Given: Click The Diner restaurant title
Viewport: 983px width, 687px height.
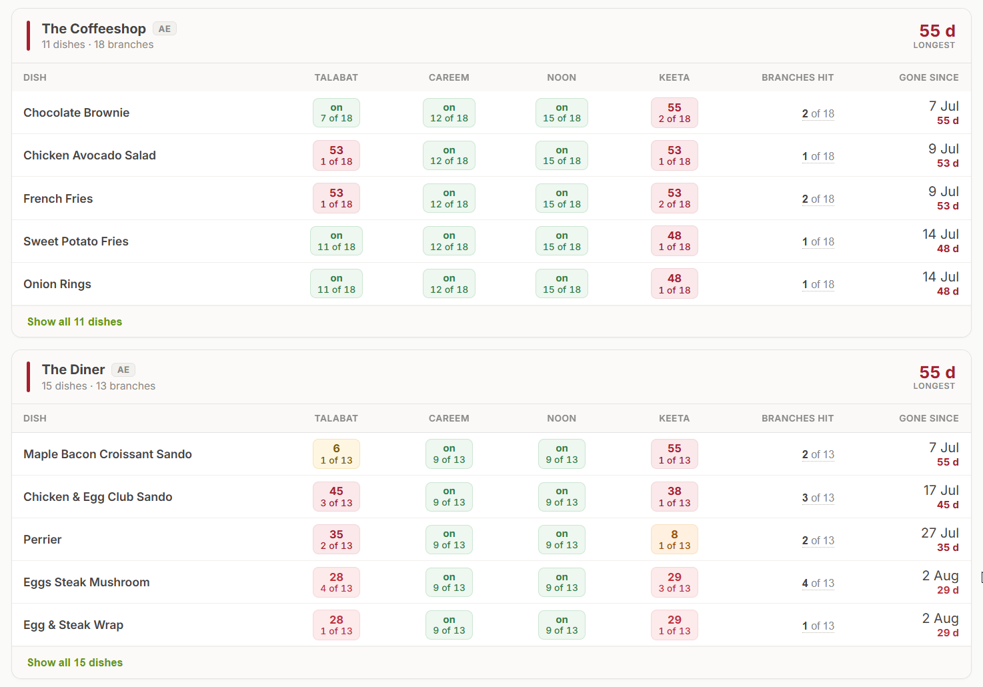Looking at the screenshot, I should click(73, 370).
